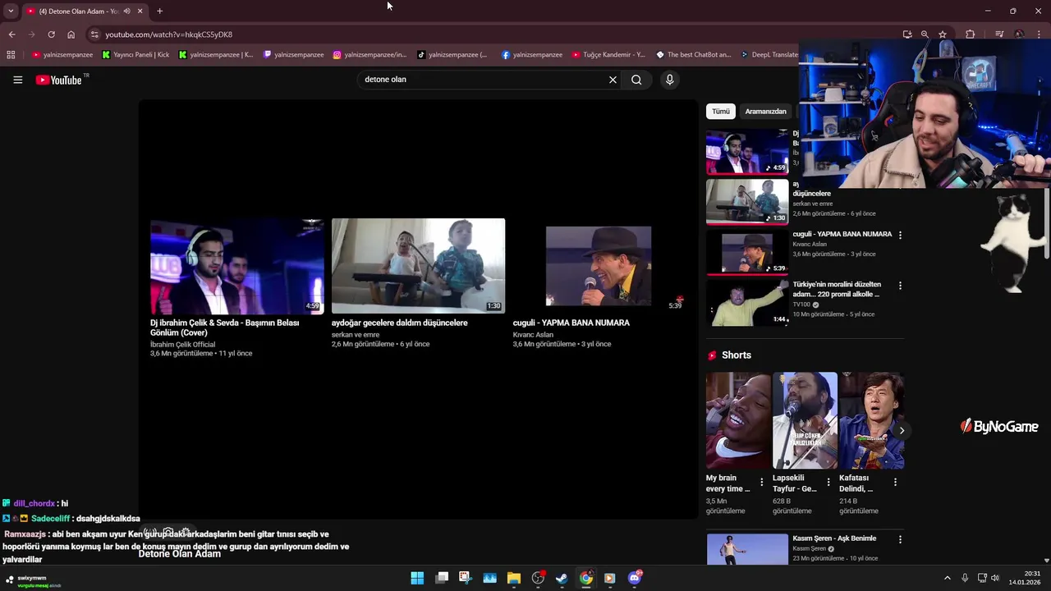Open sidebar video cuguli - YAPMA BANA NUMARA

(x=842, y=234)
